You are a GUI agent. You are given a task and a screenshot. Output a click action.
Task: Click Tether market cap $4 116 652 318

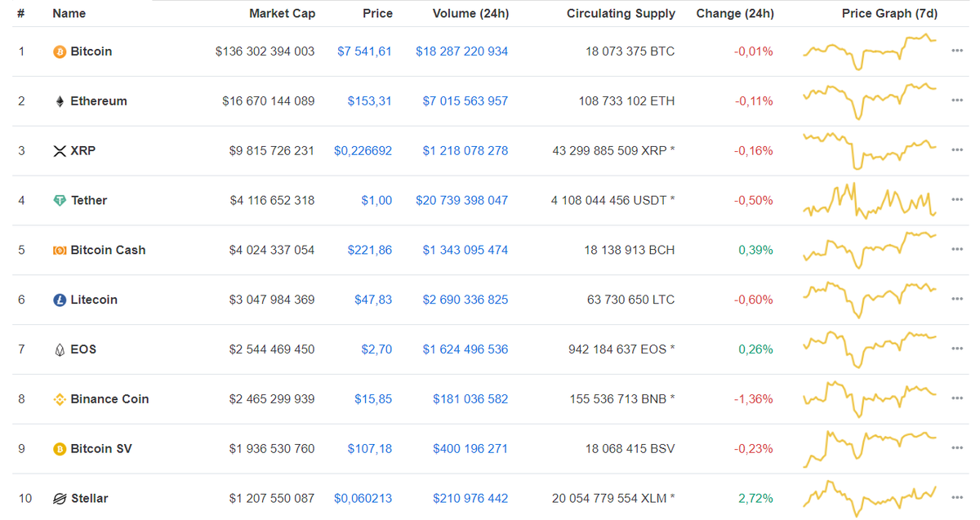point(271,201)
